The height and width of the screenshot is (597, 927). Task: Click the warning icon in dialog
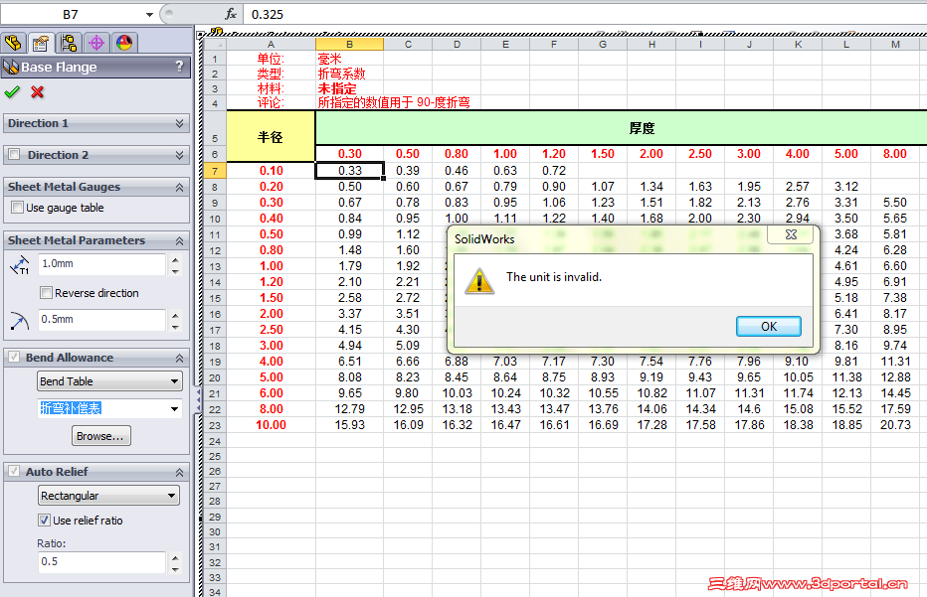click(478, 280)
